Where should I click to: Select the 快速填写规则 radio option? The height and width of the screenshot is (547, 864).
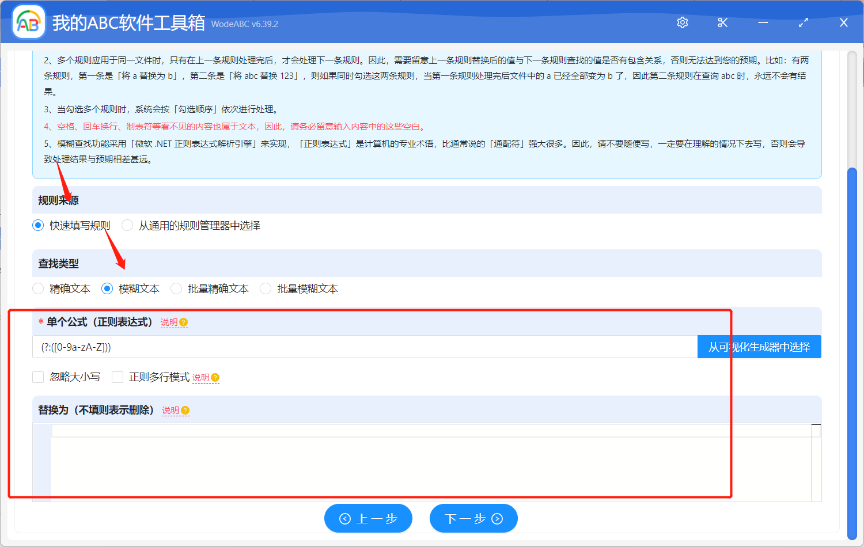click(38, 225)
